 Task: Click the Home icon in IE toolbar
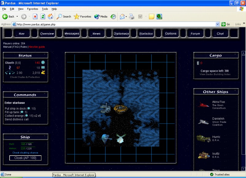50,17
